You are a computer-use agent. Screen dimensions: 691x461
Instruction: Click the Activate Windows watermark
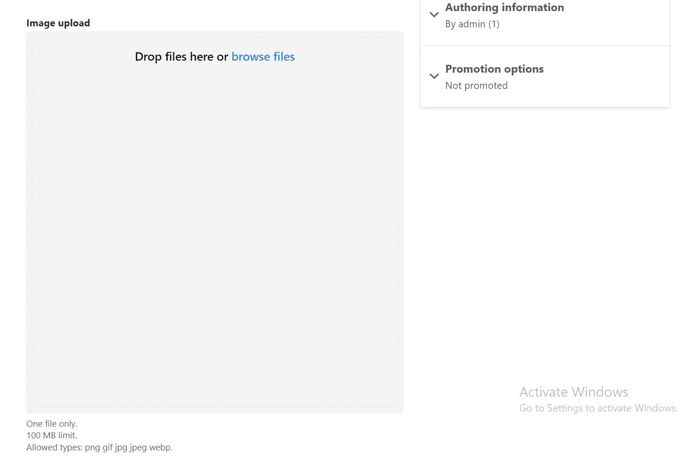pyautogui.click(x=573, y=392)
